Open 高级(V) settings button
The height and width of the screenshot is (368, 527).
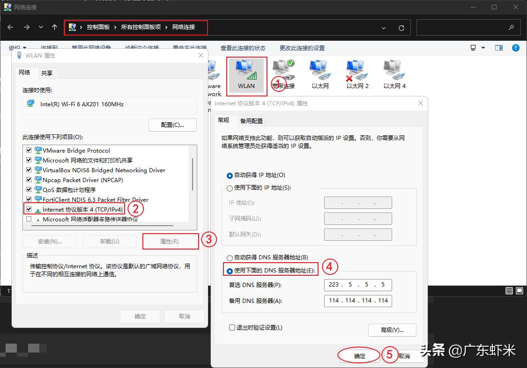click(x=392, y=330)
